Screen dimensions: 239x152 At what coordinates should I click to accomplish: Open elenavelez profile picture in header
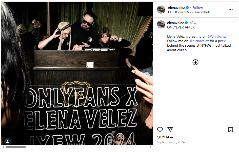tap(161, 10)
